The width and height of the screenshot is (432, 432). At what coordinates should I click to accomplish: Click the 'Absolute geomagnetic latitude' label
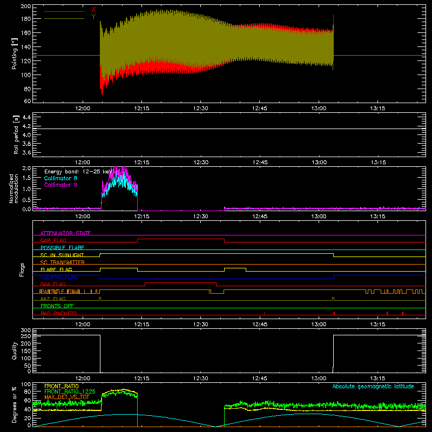(x=373, y=386)
